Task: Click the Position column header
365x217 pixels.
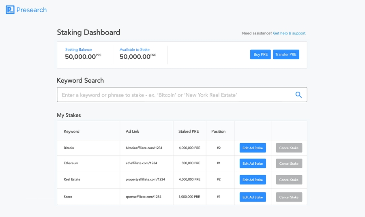Action: [x=218, y=131]
